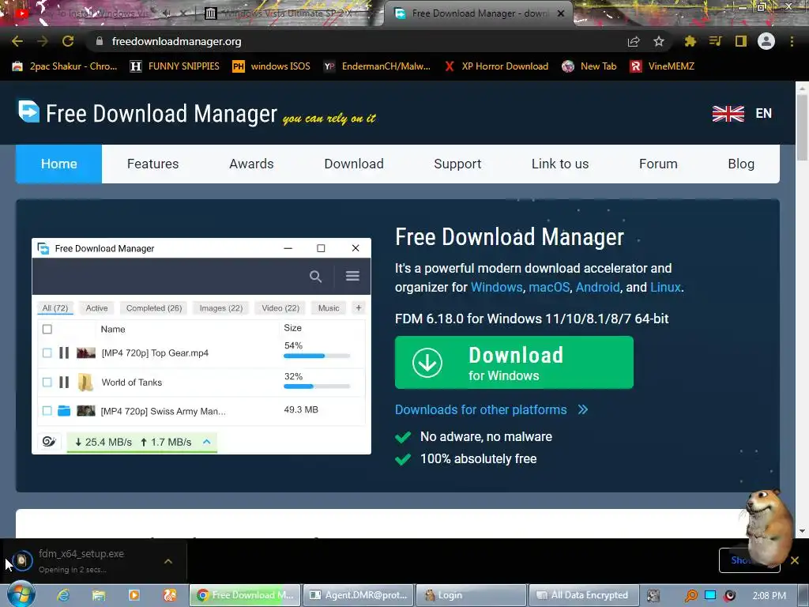Open the Chrome three-dot menu

tap(792, 41)
